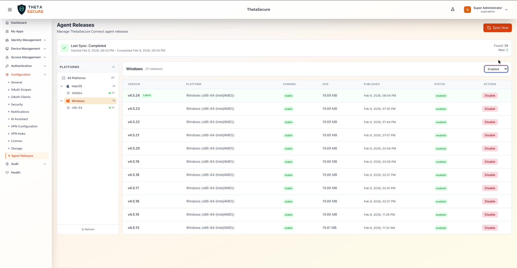Open the Dashboard from the sidebar
This screenshot has height=268, width=517.
(18, 23)
